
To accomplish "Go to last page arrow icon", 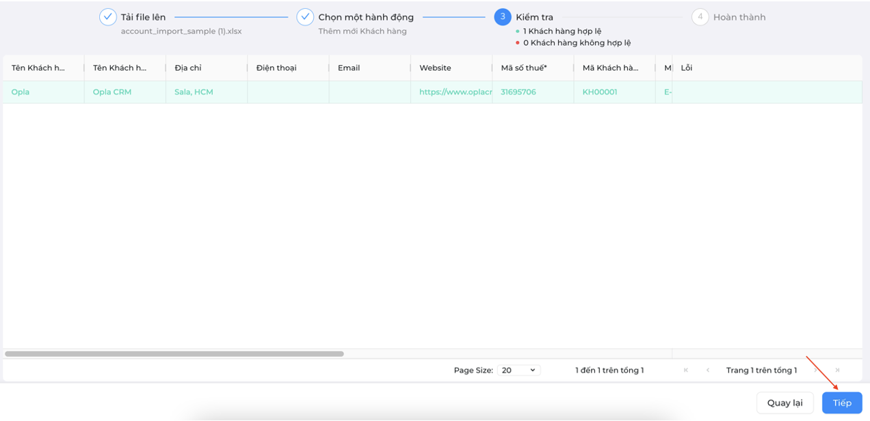I will point(837,370).
